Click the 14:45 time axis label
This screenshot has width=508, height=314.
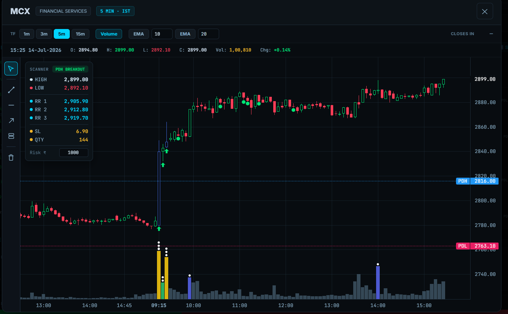click(x=124, y=306)
